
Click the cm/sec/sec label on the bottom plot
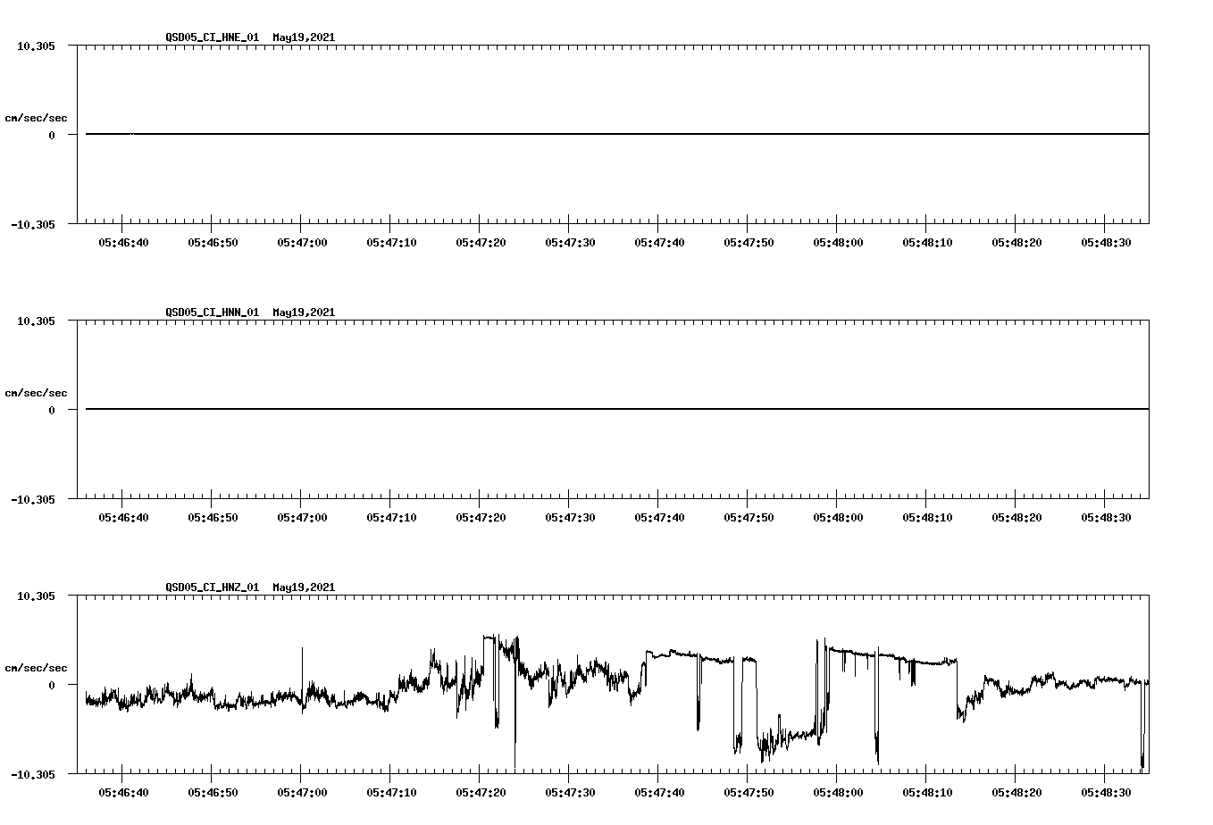[x=37, y=666]
